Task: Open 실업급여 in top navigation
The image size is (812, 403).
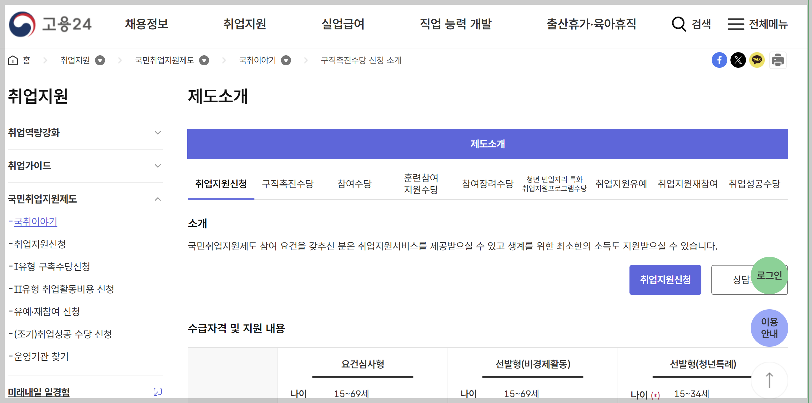Action: tap(343, 24)
